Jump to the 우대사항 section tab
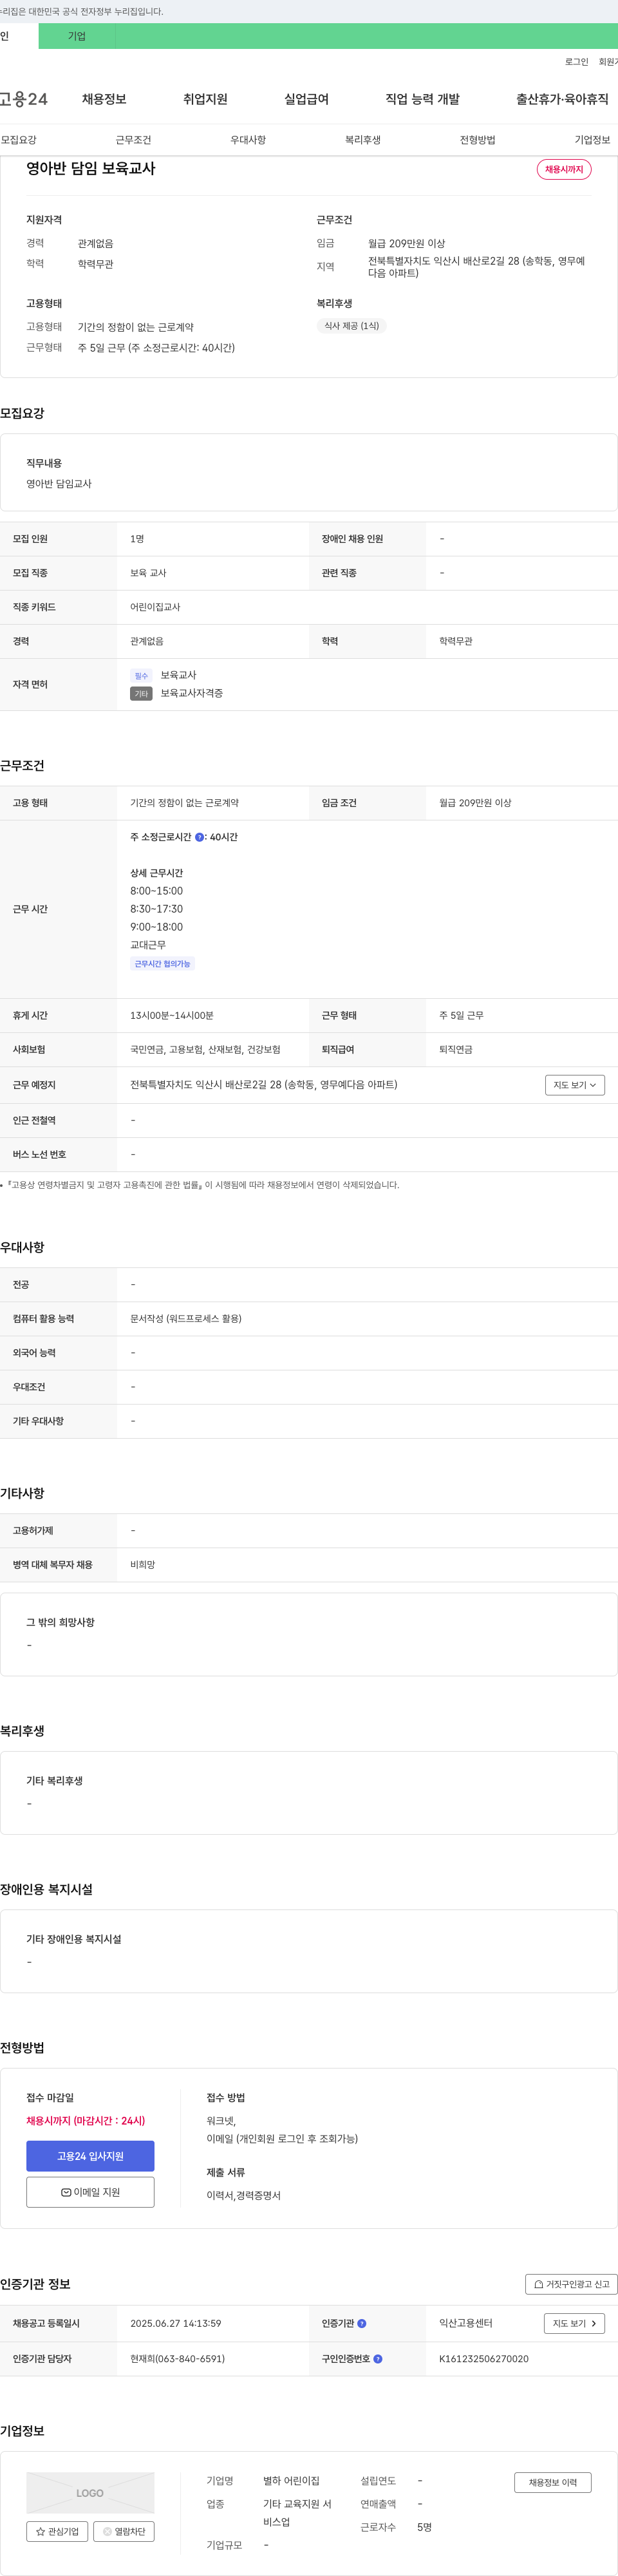 tap(248, 140)
